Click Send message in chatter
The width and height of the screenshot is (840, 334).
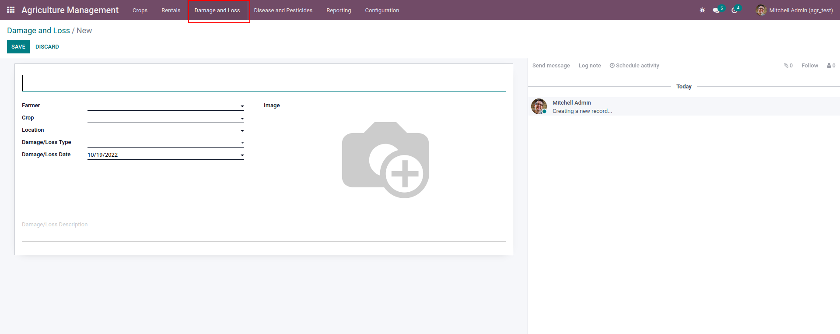pos(551,66)
